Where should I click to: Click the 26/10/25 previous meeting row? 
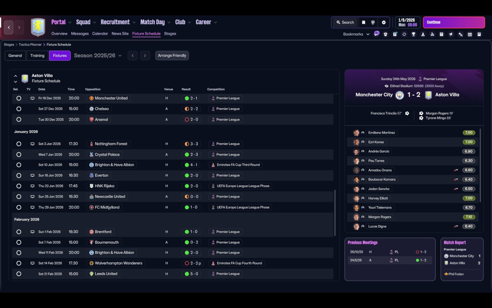[390, 252]
